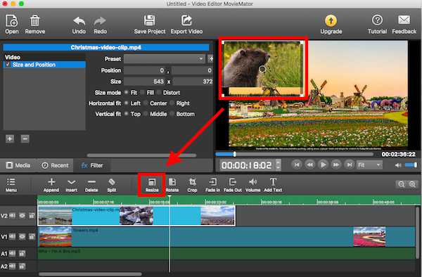The image size is (422, 277).
Task: Switch to the Media tab
Action: (18, 165)
